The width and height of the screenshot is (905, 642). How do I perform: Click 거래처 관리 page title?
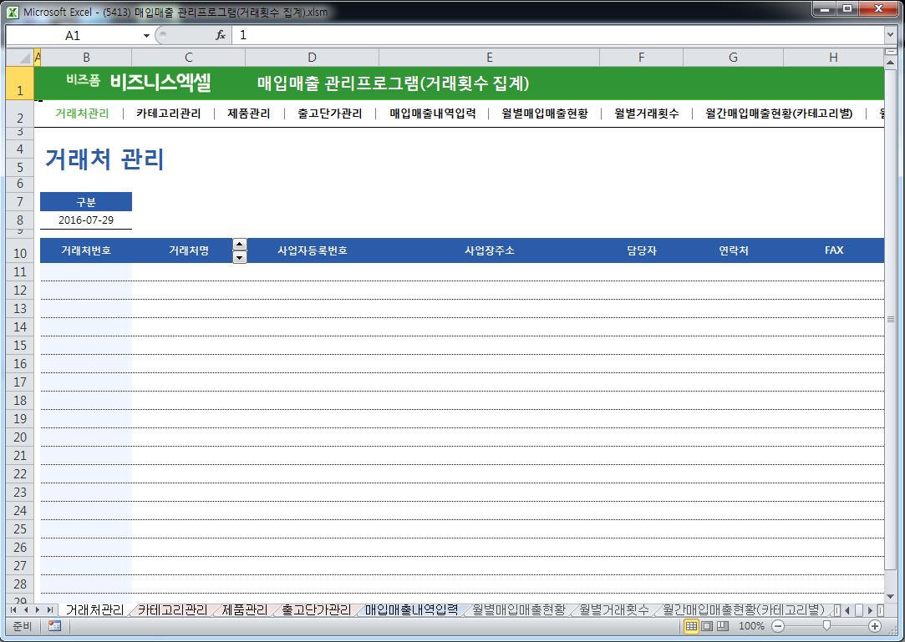point(104,159)
